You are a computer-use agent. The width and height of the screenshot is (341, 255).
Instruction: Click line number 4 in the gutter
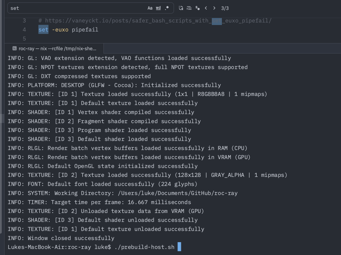click(x=24, y=30)
